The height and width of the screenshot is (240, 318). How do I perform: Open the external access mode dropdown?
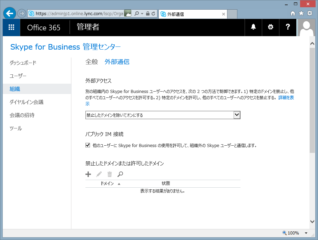pos(163,115)
